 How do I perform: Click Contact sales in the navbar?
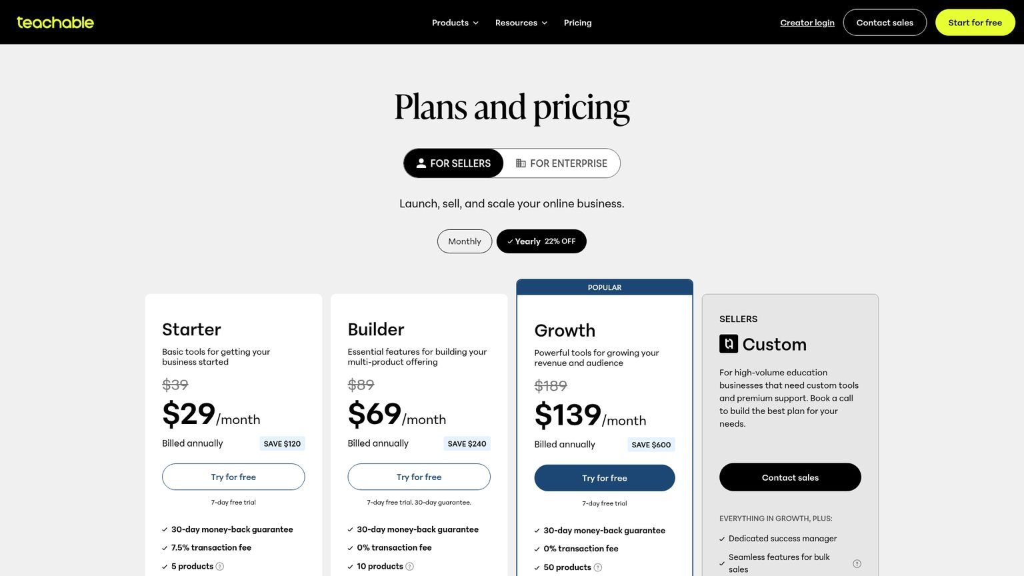tap(885, 22)
